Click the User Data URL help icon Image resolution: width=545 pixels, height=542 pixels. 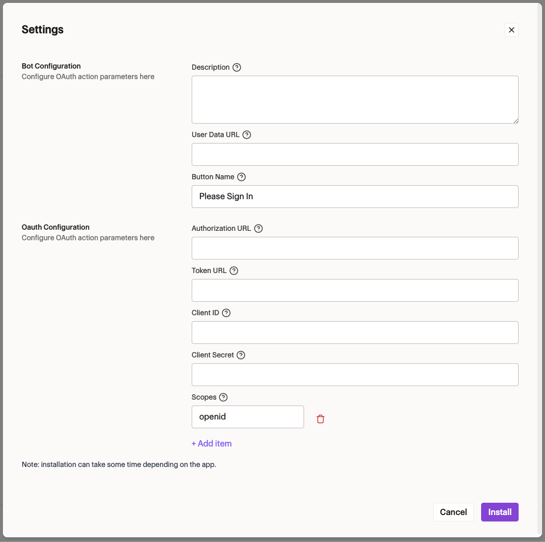point(246,135)
